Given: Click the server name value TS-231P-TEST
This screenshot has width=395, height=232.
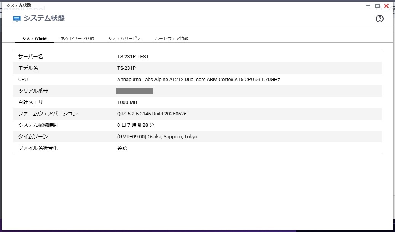Looking at the screenshot, I should coord(133,57).
